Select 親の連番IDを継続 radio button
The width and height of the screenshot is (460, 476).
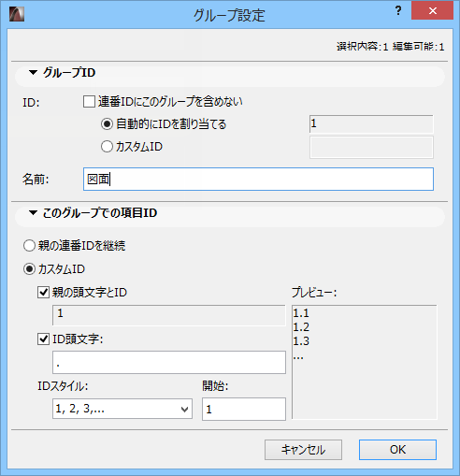pyautogui.click(x=29, y=246)
